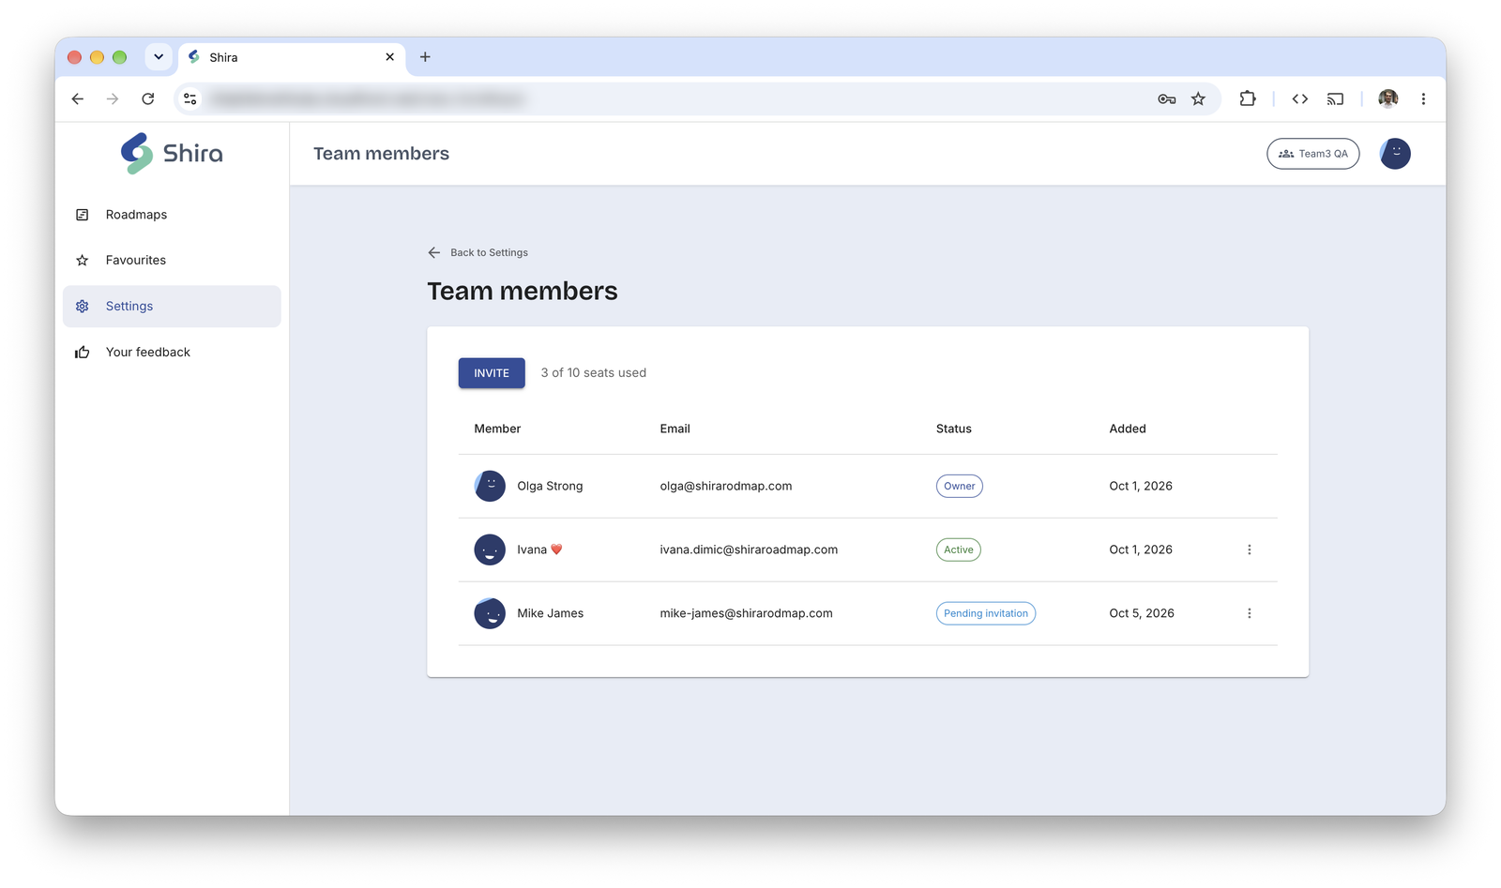1501x888 pixels.
Task: Click the INVITE button
Action: [x=492, y=373]
